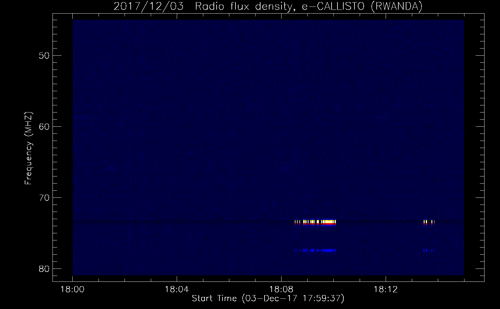Select the 18:12 time tick label
This screenshot has height=309, width=500.
386,290
